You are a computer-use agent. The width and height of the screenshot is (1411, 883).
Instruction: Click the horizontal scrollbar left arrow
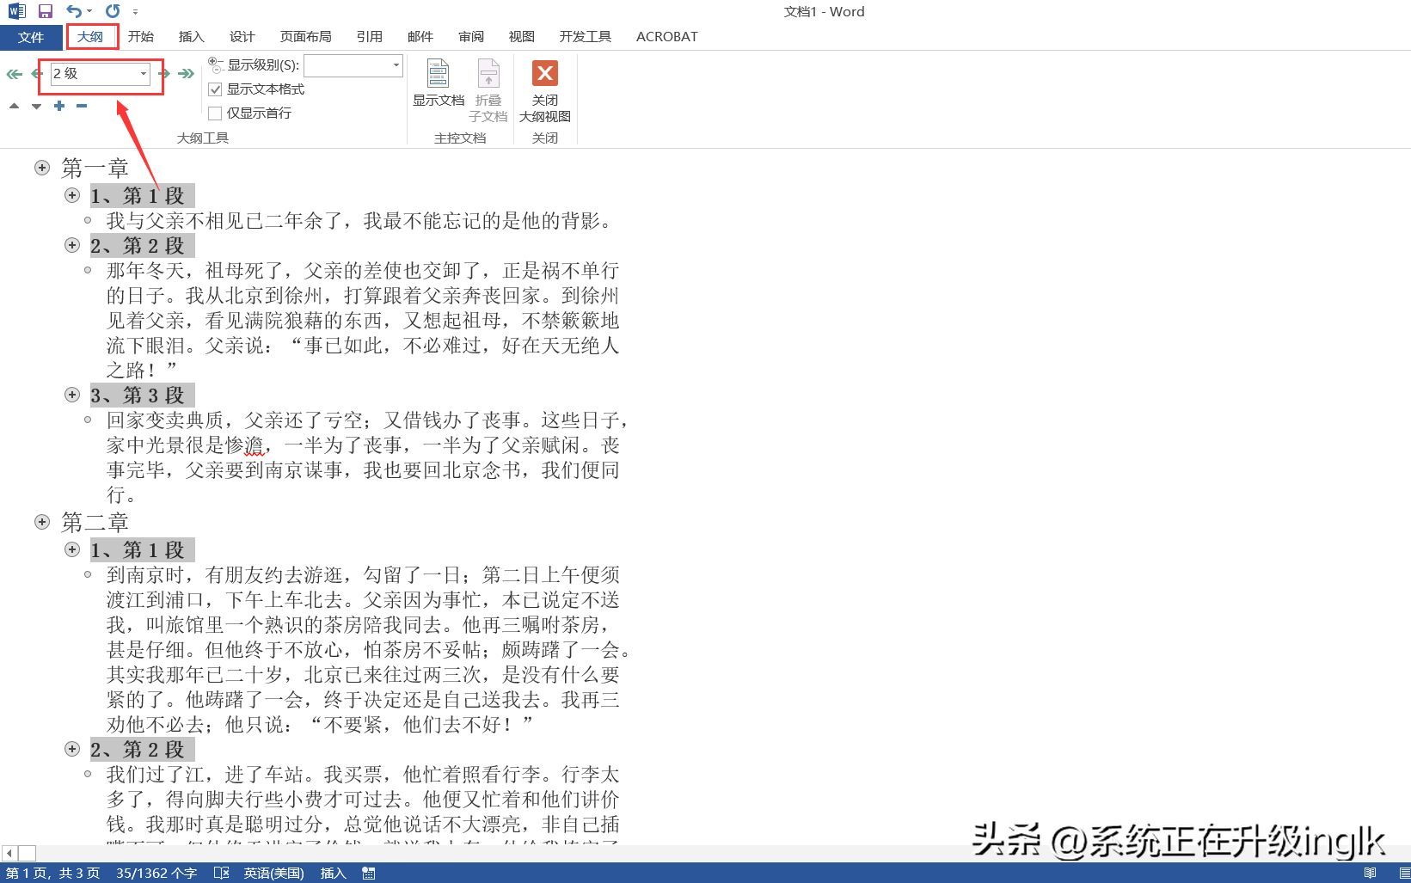coord(9,854)
